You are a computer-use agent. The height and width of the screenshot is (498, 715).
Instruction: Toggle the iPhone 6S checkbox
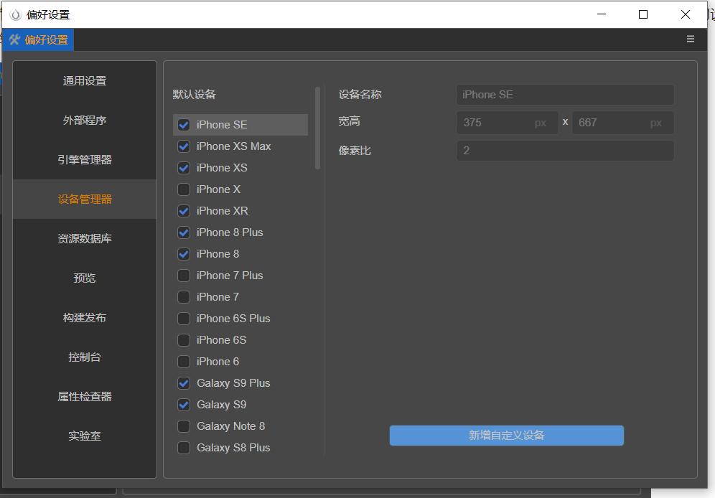(x=184, y=340)
